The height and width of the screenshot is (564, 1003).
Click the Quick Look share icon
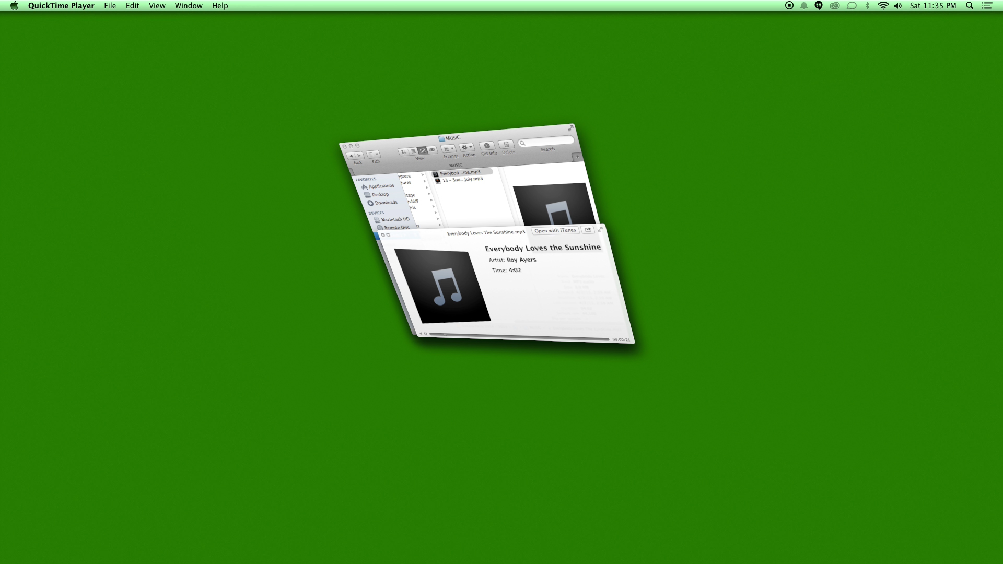tap(588, 230)
